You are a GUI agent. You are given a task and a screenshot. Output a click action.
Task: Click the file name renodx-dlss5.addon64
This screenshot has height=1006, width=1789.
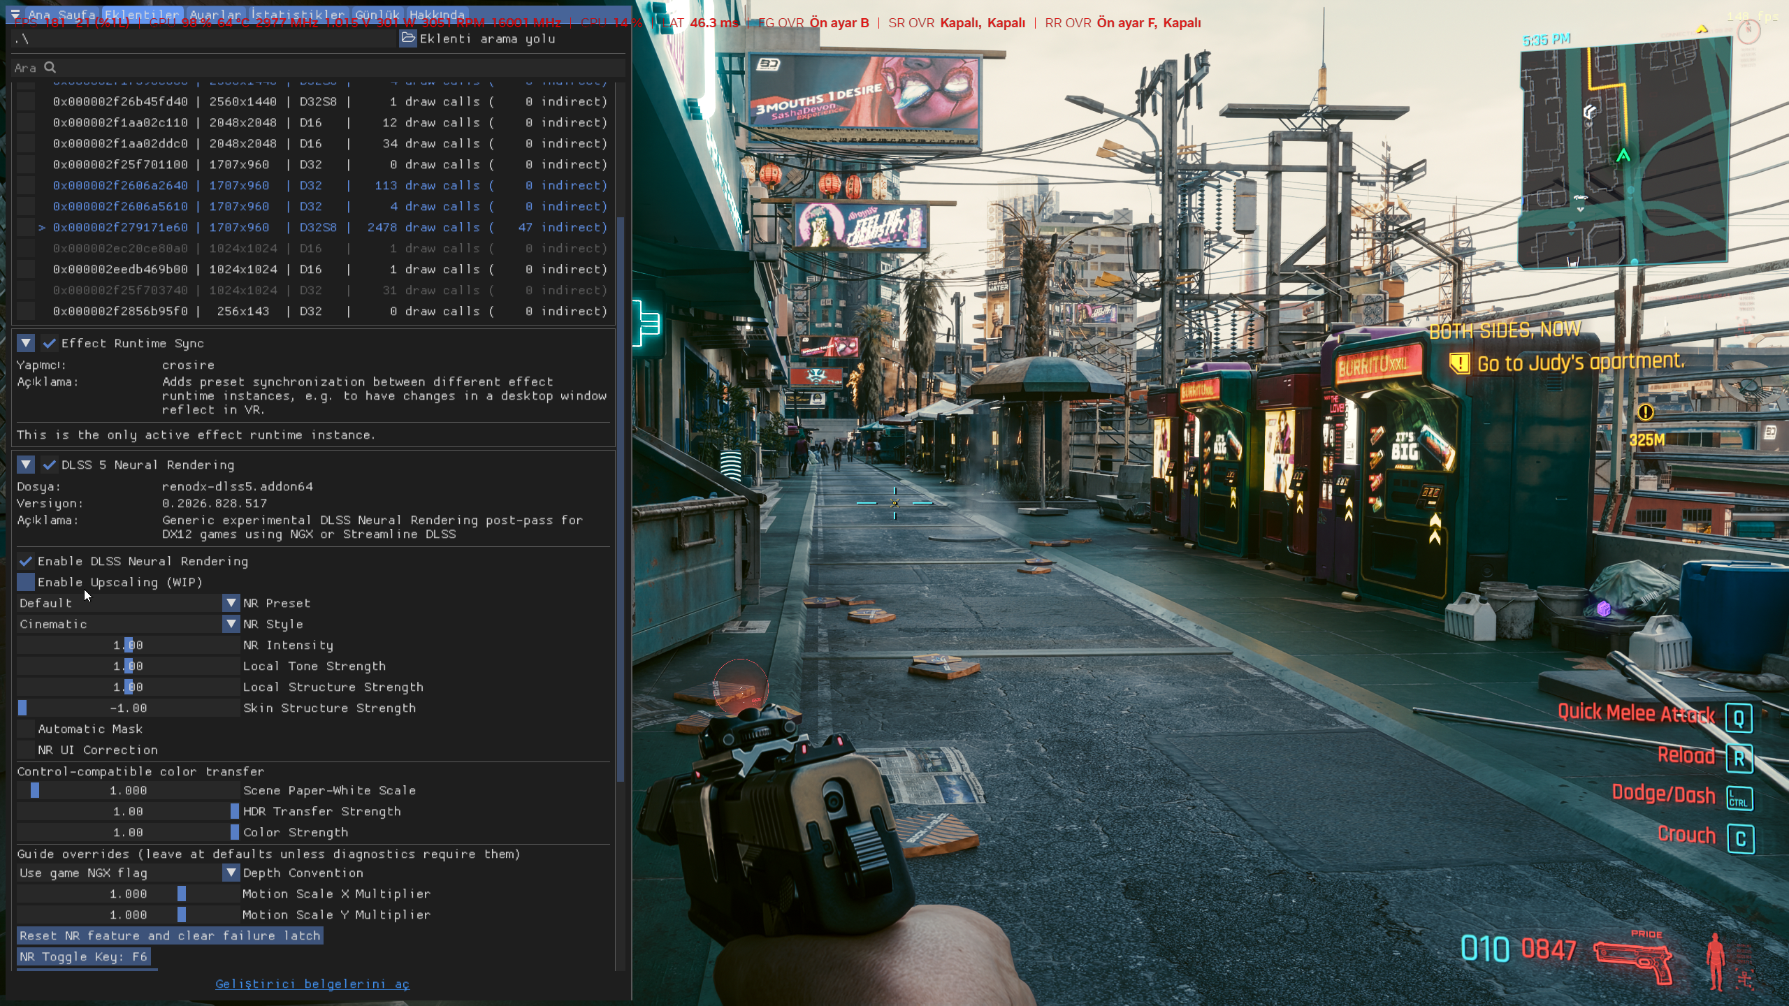(238, 486)
